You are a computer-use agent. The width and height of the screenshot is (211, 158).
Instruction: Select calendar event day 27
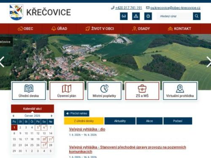[44, 145]
